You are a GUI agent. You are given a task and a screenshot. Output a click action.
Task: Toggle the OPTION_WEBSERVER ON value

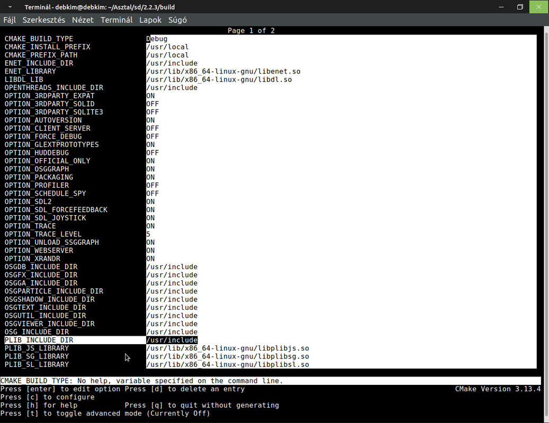coord(150,250)
